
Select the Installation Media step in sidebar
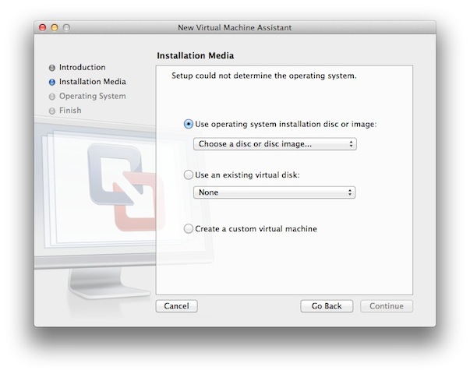point(92,82)
